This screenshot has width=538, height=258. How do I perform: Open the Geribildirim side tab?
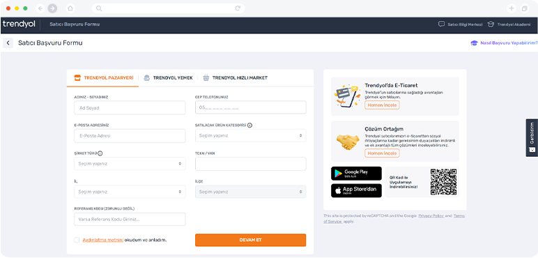pyautogui.click(x=532, y=137)
